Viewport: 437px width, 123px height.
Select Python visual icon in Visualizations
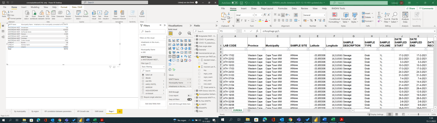coord(185,56)
